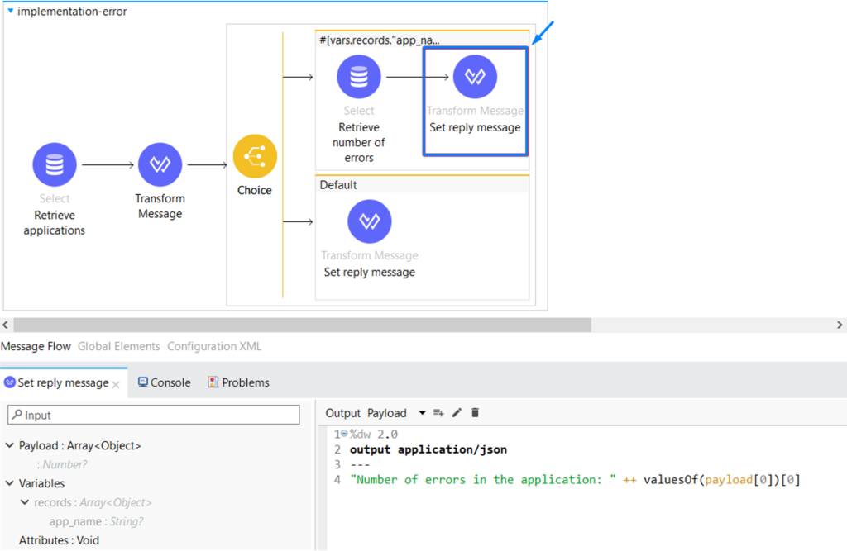847x551 pixels.
Task: Open the Problems tab
Action: click(238, 383)
